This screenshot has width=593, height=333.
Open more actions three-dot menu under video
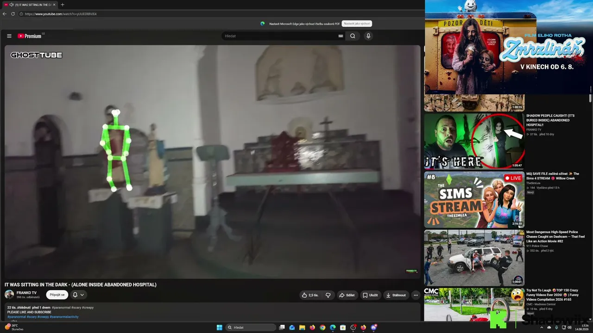pos(416,295)
